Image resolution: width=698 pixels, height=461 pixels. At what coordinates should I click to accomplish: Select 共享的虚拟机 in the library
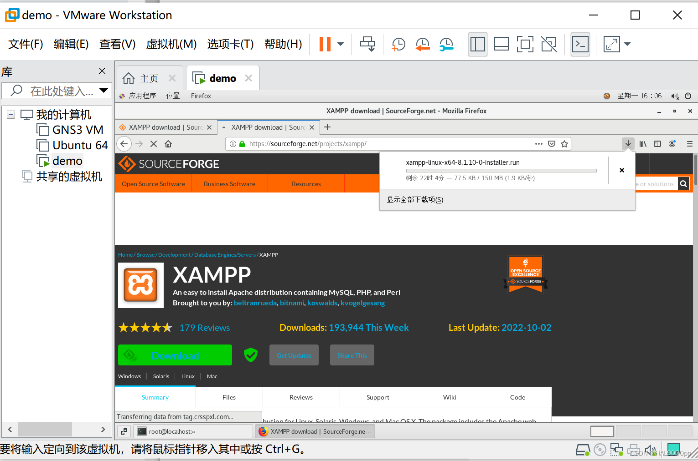(62, 177)
